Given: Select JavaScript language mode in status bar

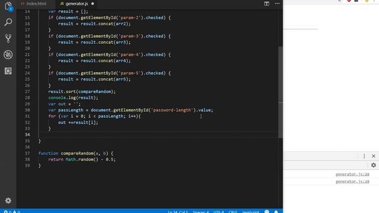Looking at the screenshot, I should [x=250, y=212].
